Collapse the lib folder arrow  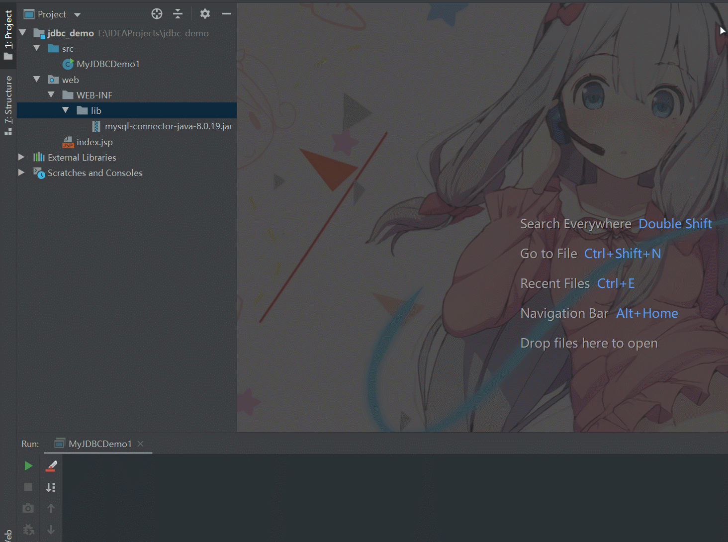click(66, 110)
